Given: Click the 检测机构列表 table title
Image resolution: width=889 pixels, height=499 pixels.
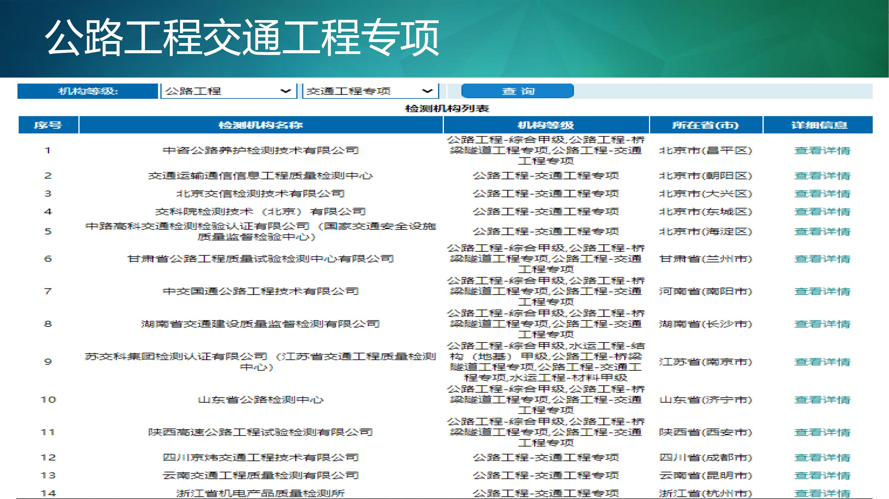Looking at the screenshot, I should click(x=447, y=109).
